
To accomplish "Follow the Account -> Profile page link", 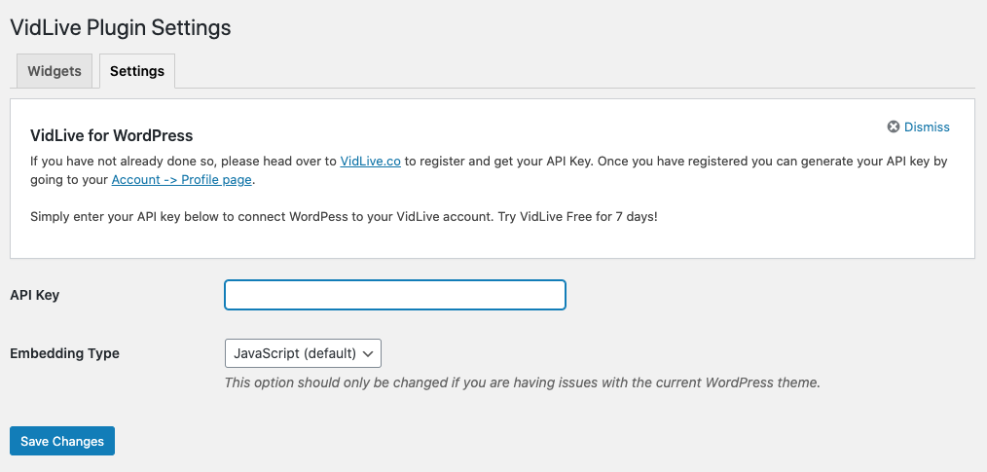I will click(182, 180).
